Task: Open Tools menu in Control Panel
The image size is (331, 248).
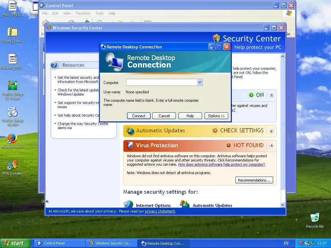Action: [100, 13]
